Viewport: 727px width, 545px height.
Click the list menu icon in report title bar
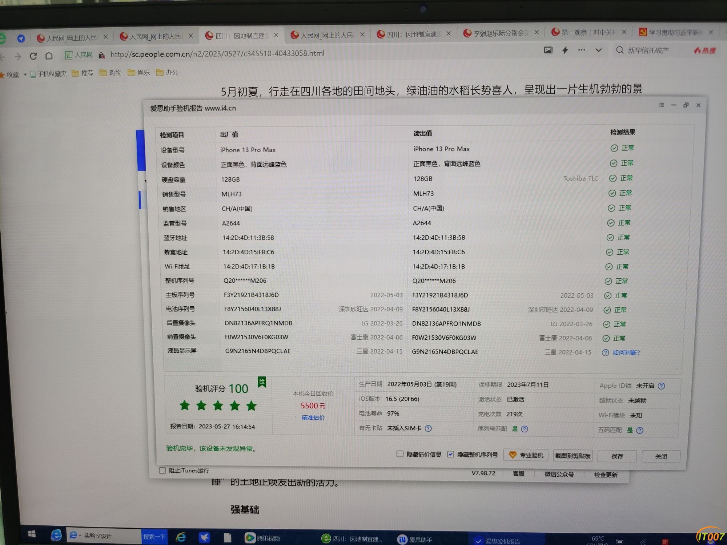pos(661,105)
